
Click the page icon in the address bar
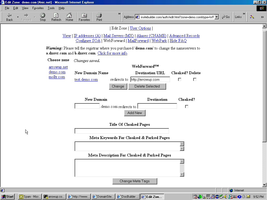[x=137, y=17]
